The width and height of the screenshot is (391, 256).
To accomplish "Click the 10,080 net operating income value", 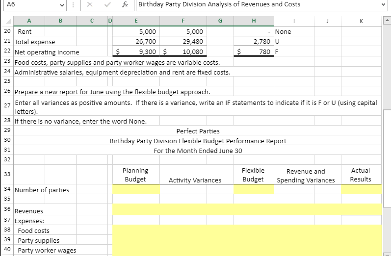I will click(193, 51).
